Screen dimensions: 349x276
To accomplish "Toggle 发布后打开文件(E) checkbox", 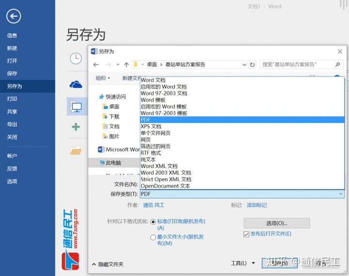I will (x=246, y=234).
